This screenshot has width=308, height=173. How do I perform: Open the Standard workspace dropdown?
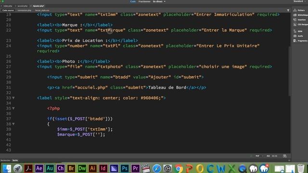[x=300, y=1]
